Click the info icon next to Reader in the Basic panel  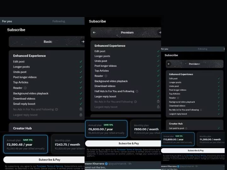25,88
